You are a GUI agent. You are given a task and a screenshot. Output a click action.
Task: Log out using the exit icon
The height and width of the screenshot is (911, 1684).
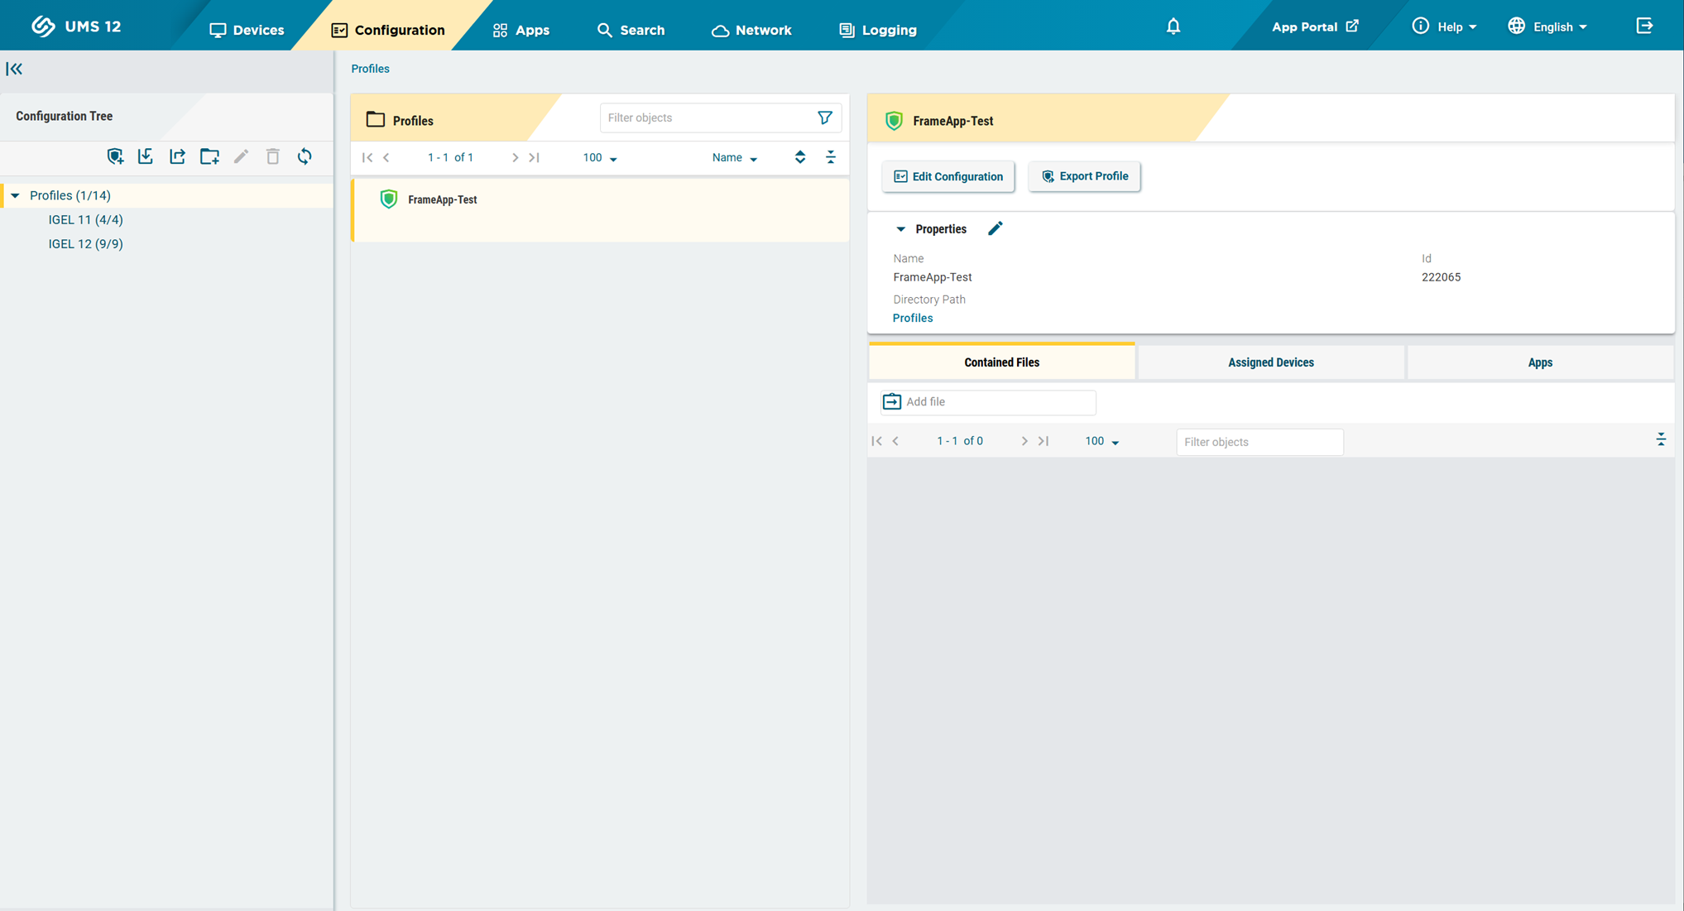[1644, 26]
